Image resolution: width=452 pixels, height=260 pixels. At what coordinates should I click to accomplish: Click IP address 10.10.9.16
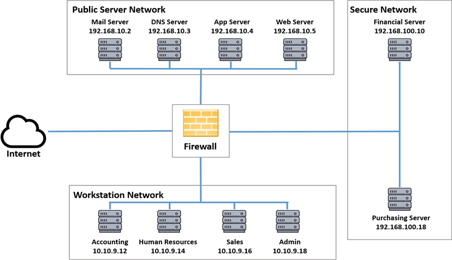tap(234, 251)
